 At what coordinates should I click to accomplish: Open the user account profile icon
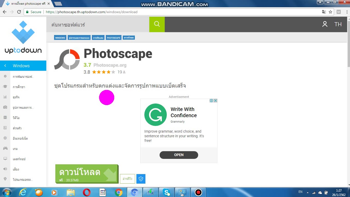[x=325, y=24]
